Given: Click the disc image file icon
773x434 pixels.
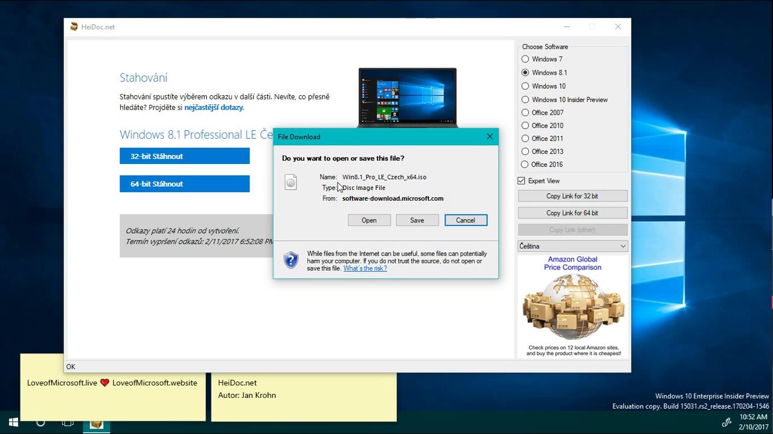Looking at the screenshot, I should (x=290, y=181).
